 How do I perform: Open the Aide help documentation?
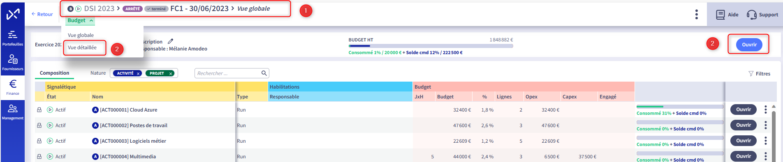[x=727, y=15]
